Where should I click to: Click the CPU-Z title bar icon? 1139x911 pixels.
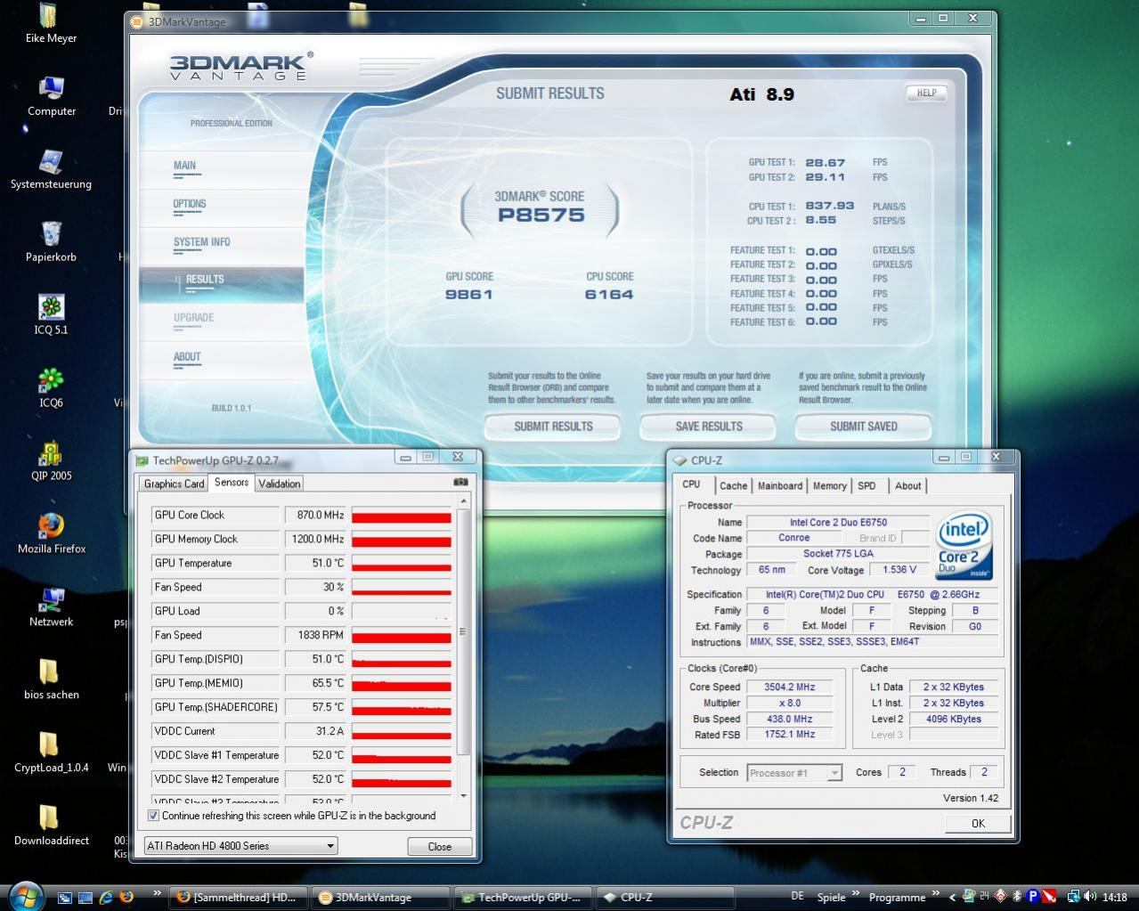tap(680, 460)
